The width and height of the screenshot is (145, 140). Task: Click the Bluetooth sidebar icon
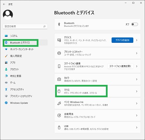click(6, 42)
